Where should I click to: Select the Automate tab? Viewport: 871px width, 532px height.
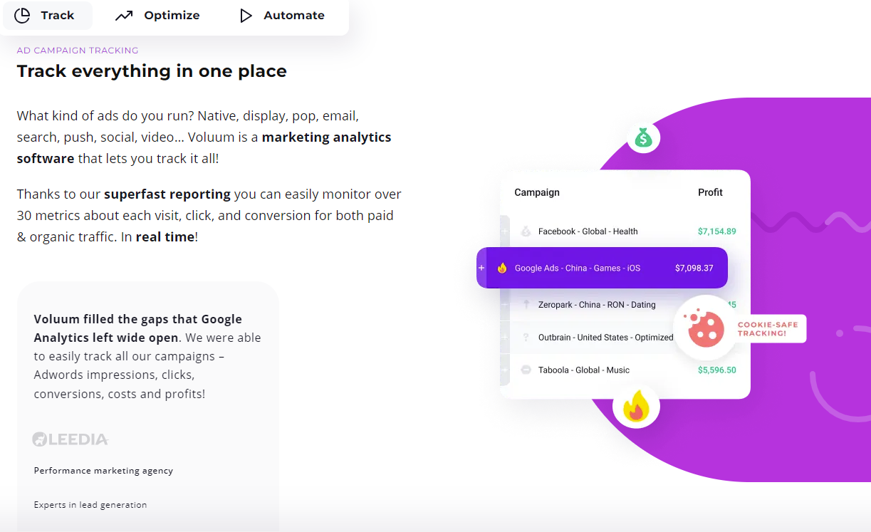pos(282,15)
